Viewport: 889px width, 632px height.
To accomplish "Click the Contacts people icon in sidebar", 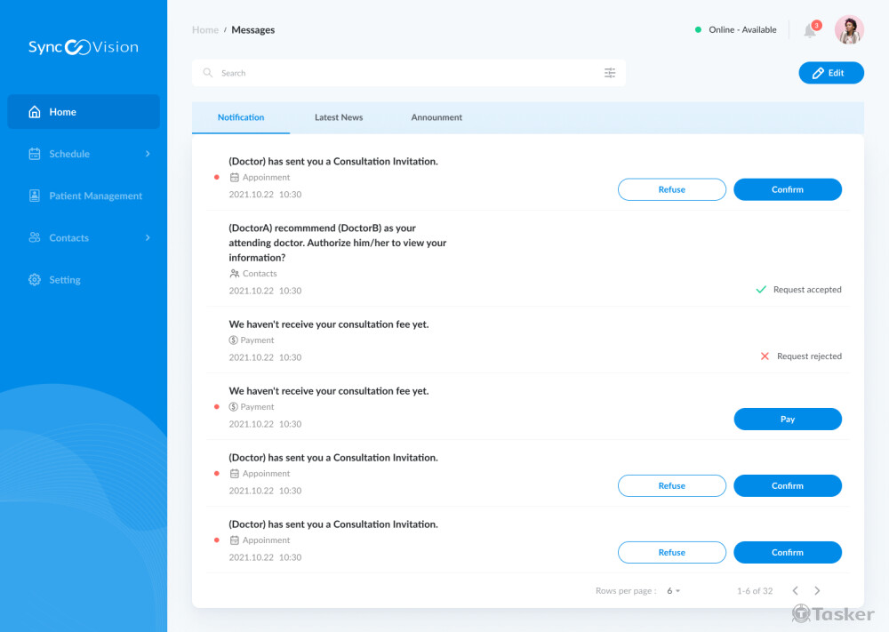I will tap(35, 238).
